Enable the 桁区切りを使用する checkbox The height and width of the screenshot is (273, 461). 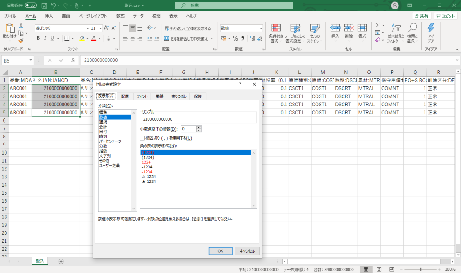142,138
